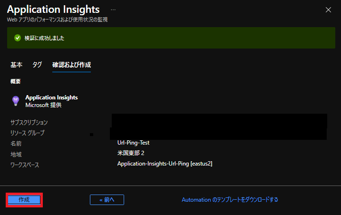This screenshot has width=341, height=215.
Task: Click the 概要 heading
Action: tap(15, 81)
